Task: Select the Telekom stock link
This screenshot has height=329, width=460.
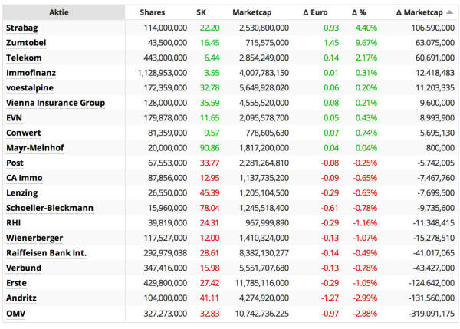Action: (x=23, y=58)
